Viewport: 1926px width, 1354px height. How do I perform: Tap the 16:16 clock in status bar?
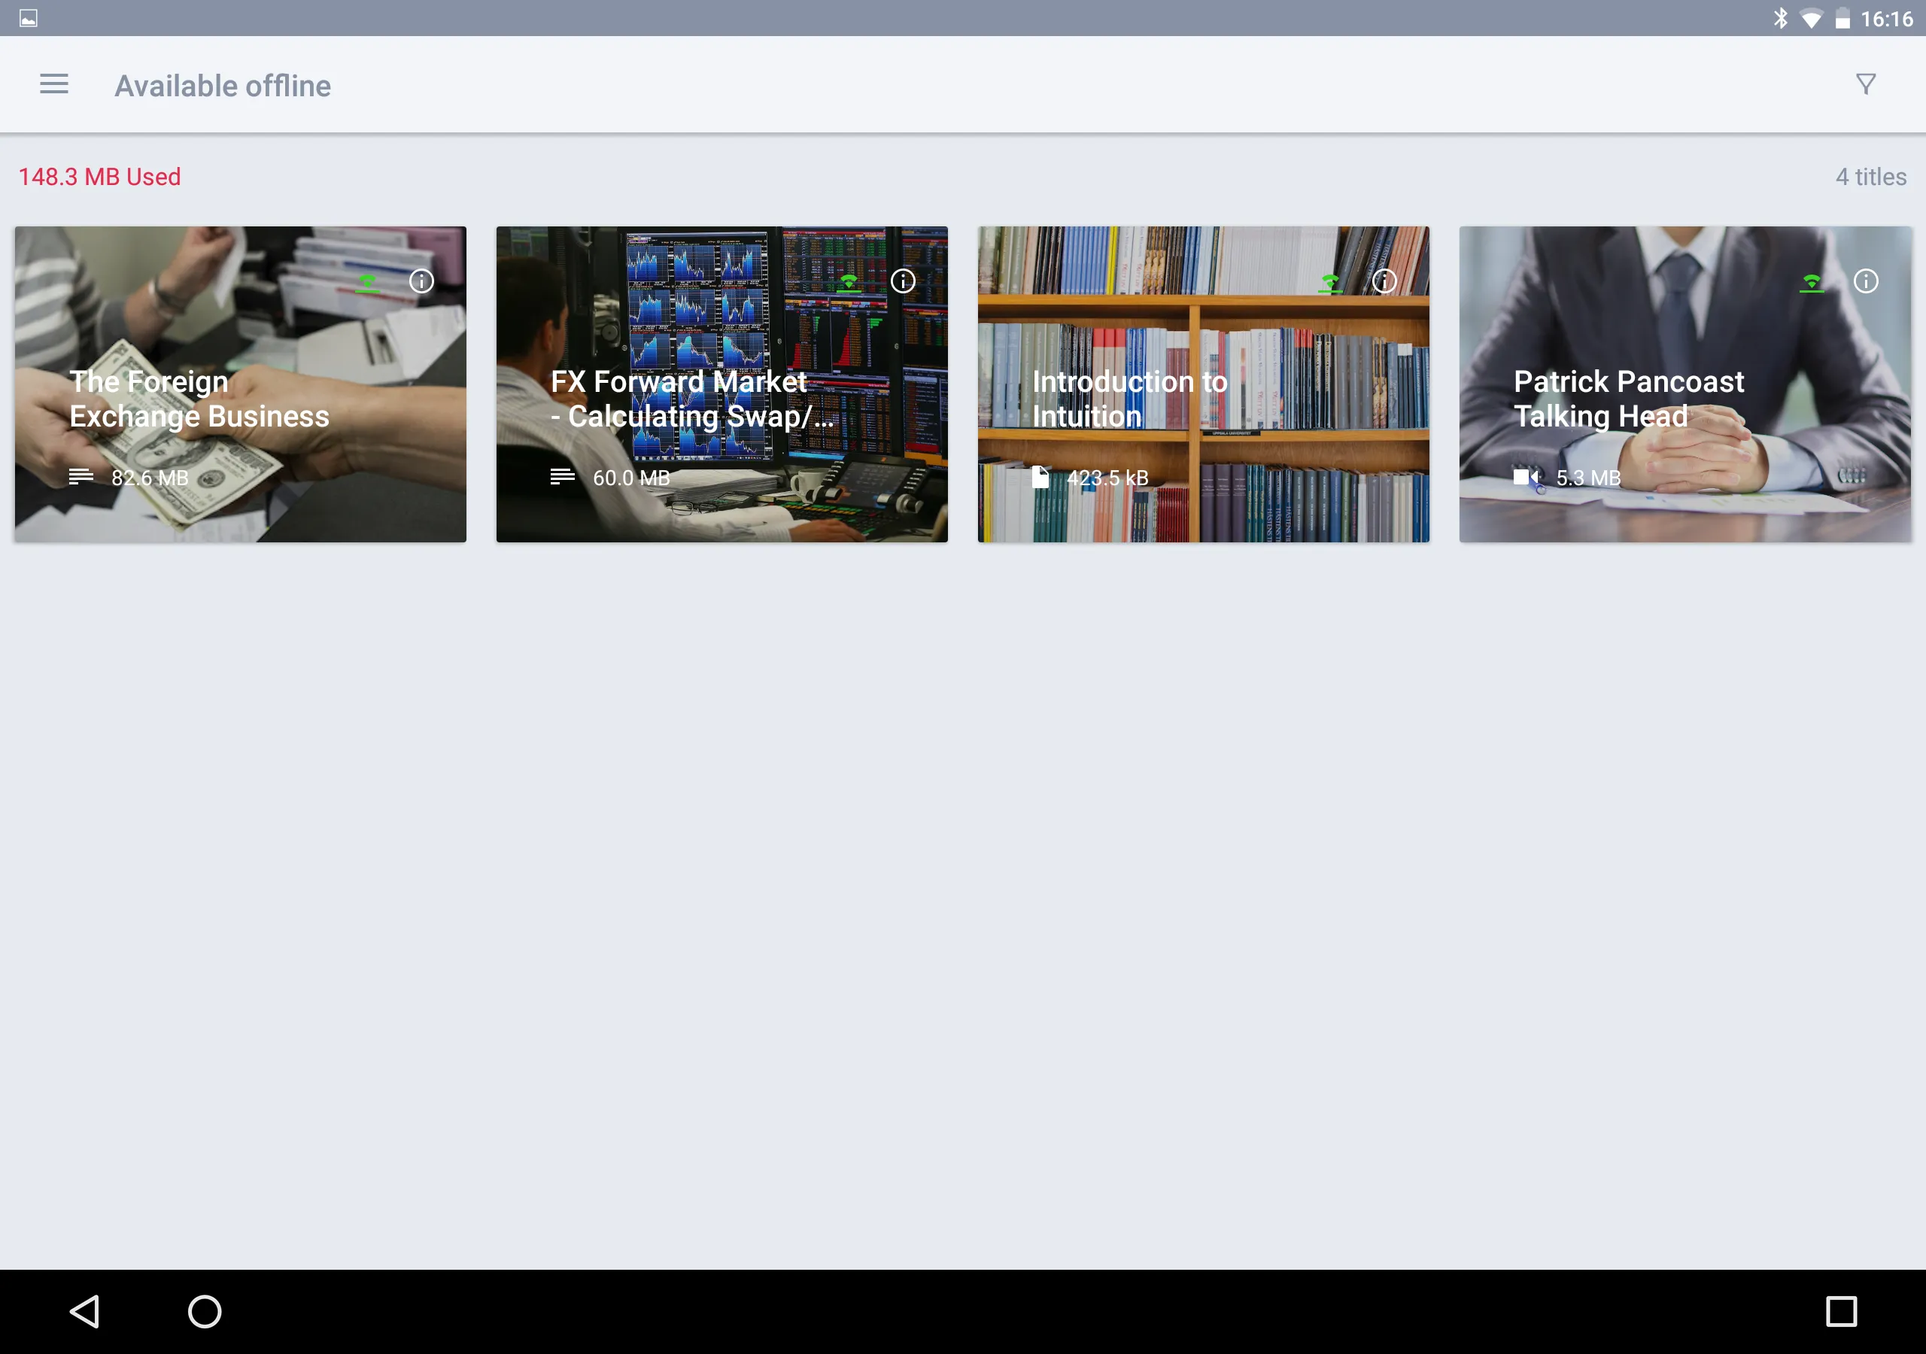coord(1887,19)
